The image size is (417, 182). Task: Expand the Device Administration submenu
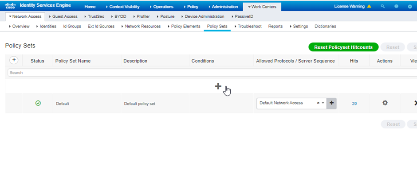point(203,16)
